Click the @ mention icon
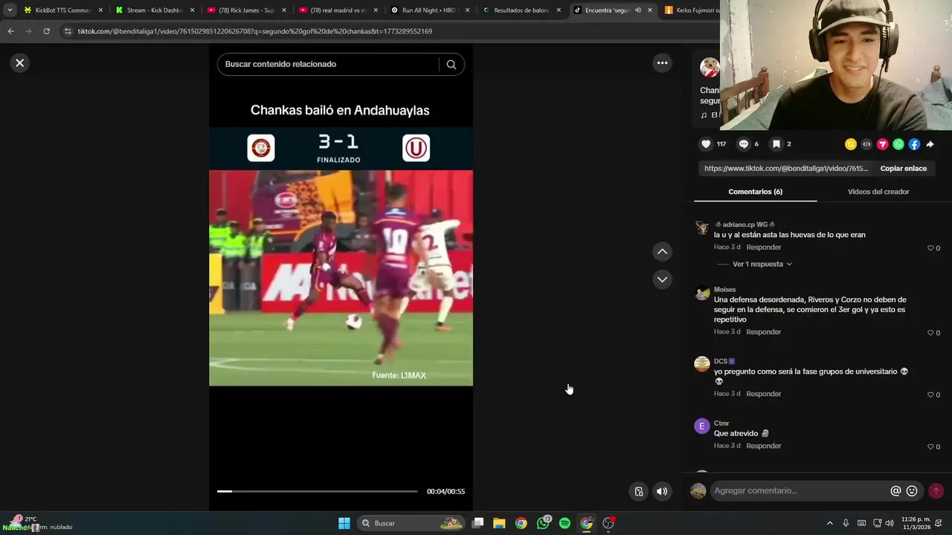This screenshot has height=535, width=952. [895, 490]
